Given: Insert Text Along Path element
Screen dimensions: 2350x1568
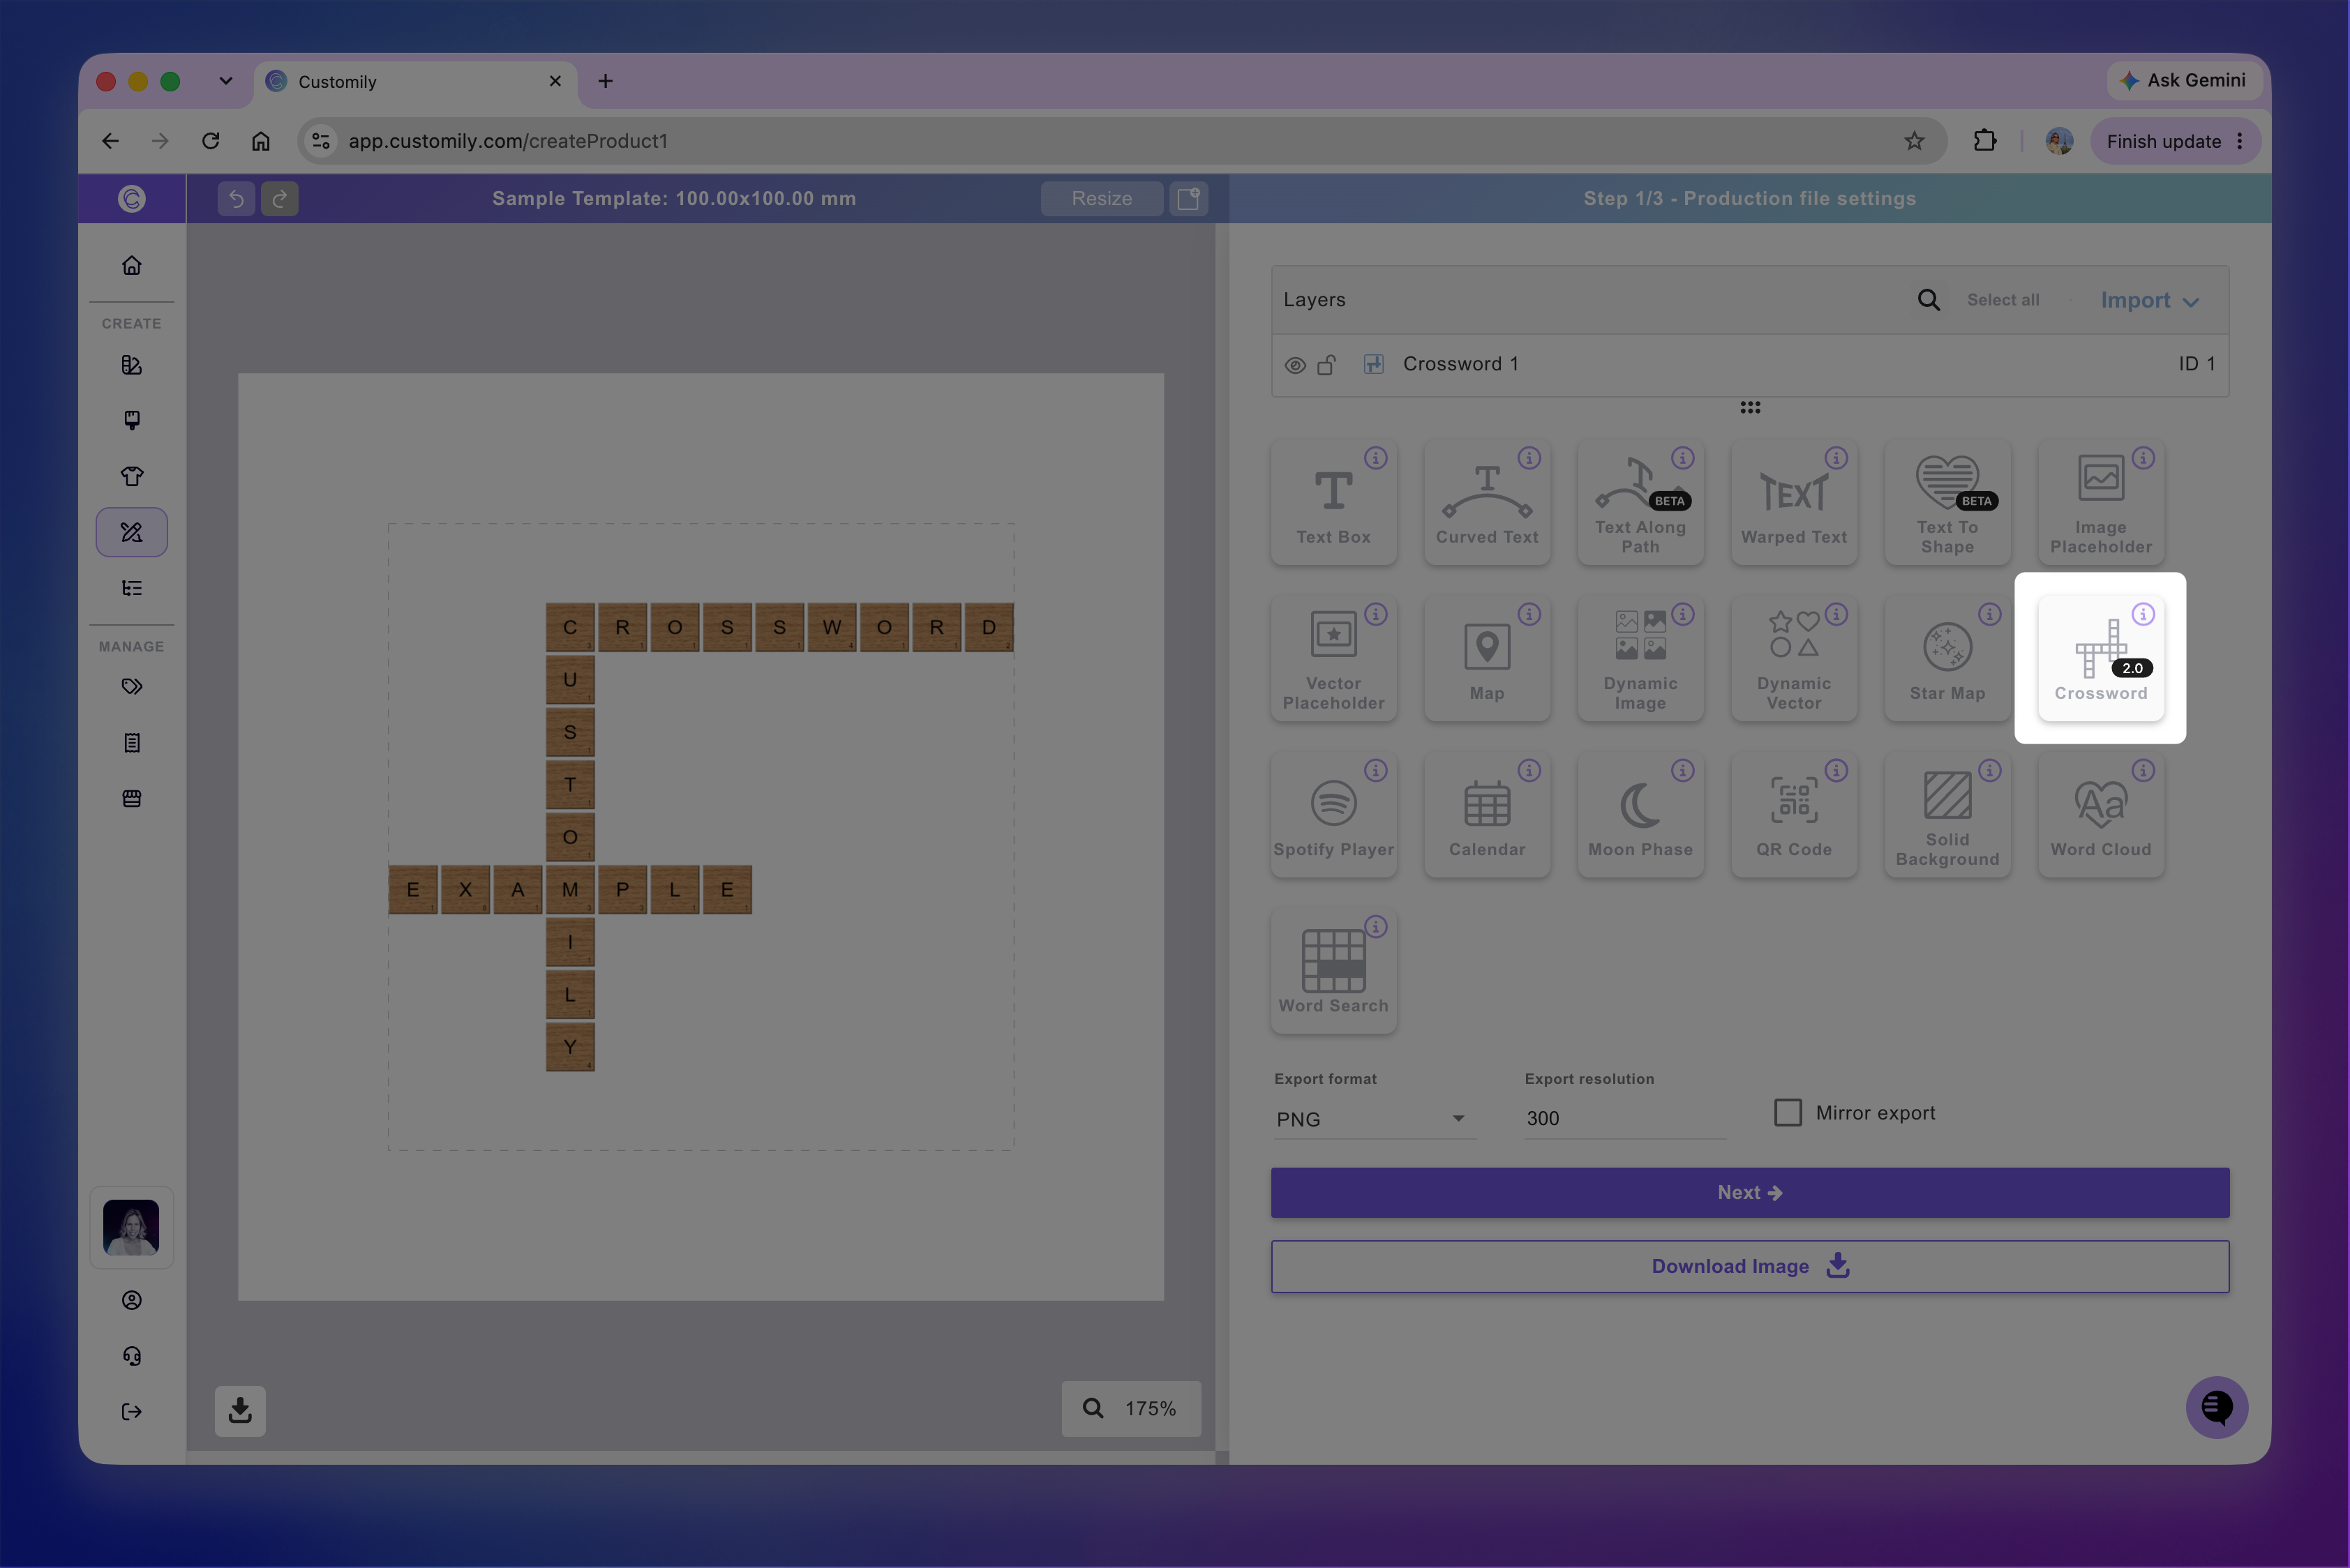Looking at the screenshot, I should pos(1640,503).
